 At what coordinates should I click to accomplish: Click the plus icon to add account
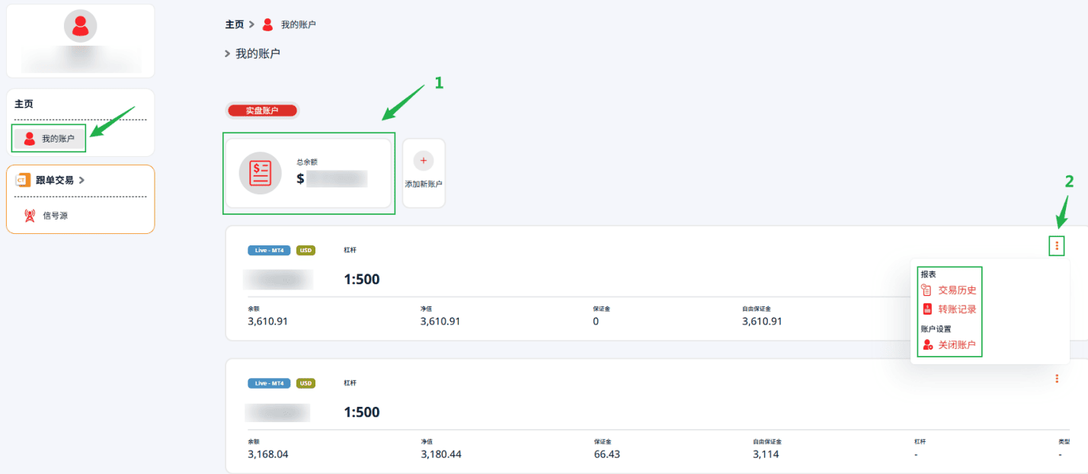click(424, 161)
